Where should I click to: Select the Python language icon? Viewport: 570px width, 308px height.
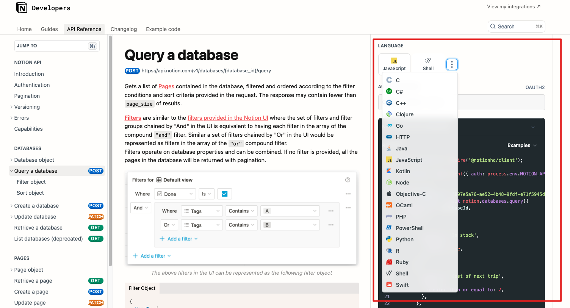coord(389,239)
